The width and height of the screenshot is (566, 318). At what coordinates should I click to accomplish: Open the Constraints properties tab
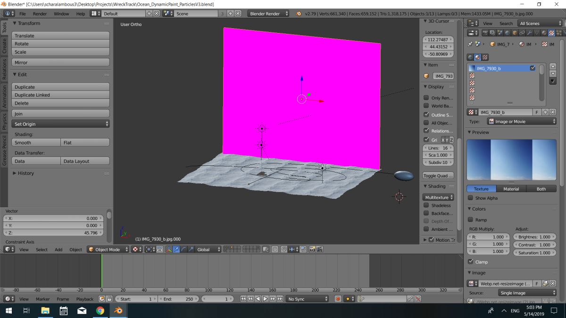tap(522, 33)
